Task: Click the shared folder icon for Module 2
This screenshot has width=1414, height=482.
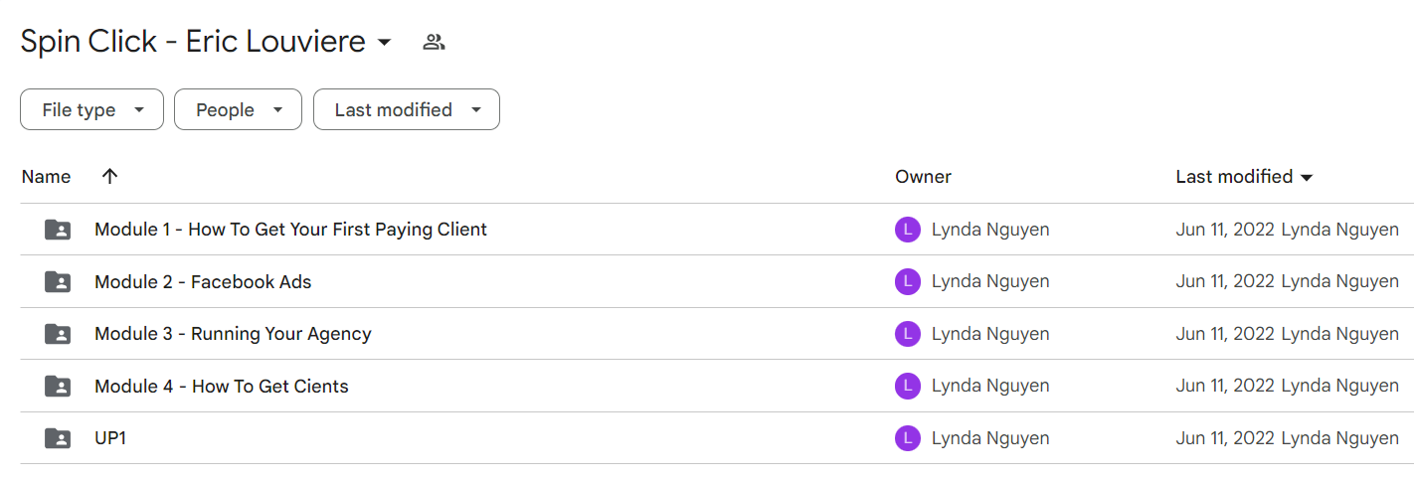Action: (59, 282)
